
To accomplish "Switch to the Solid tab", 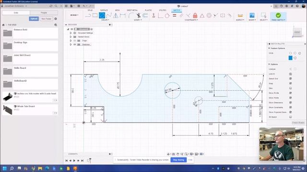I will coord(90,10).
